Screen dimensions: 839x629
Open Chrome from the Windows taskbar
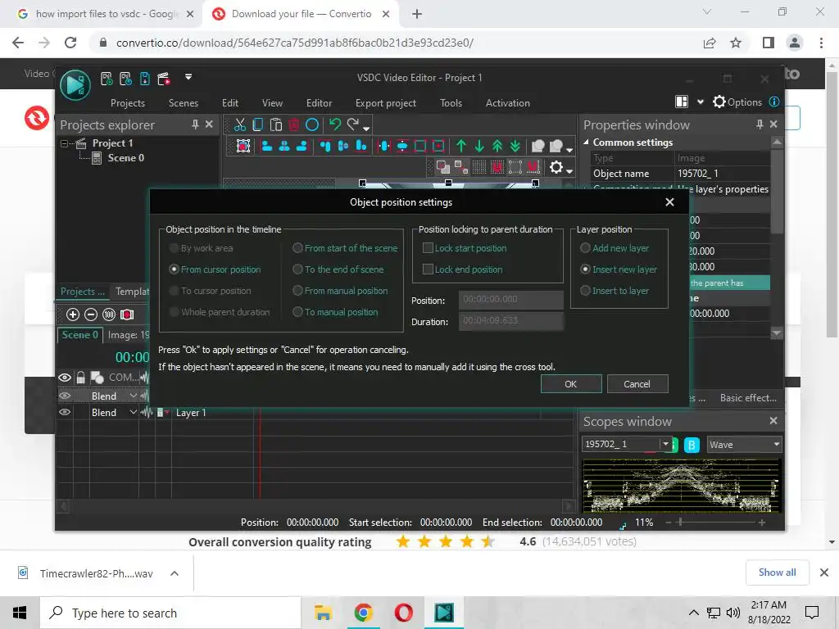[363, 613]
